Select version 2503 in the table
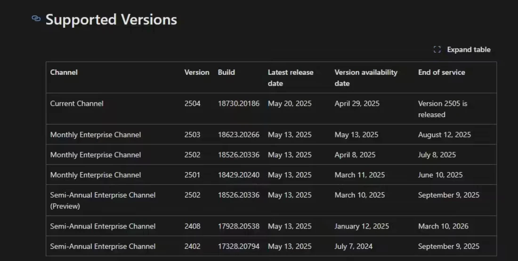 (x=192, y=134)
